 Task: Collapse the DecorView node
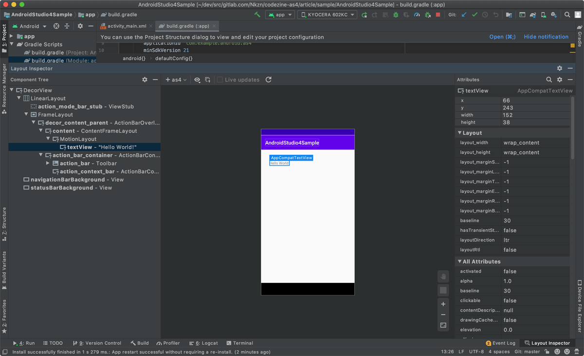point(12,90)
